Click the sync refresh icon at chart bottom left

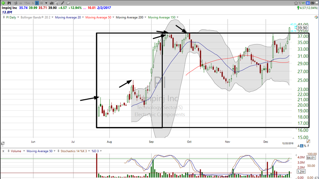point(3,144)
